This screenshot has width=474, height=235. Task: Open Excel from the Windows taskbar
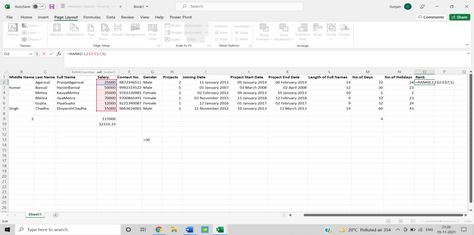click(219, 230)
